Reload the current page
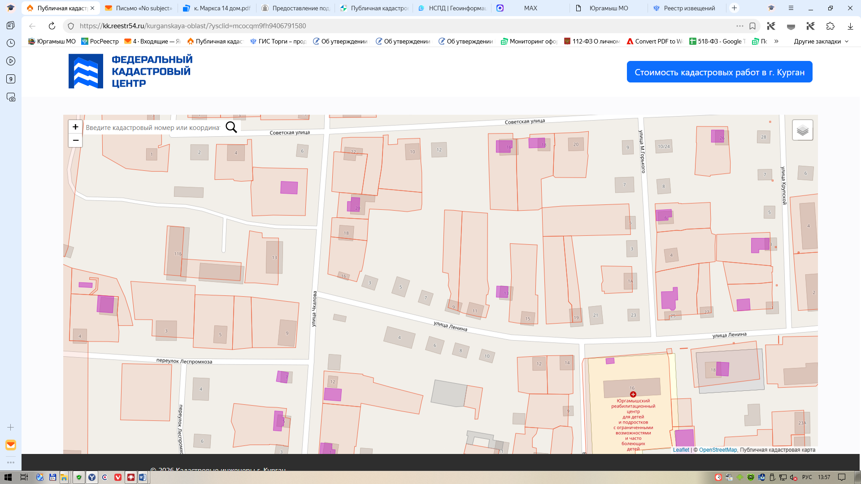 pyautogui.click(x=52, y=26)
